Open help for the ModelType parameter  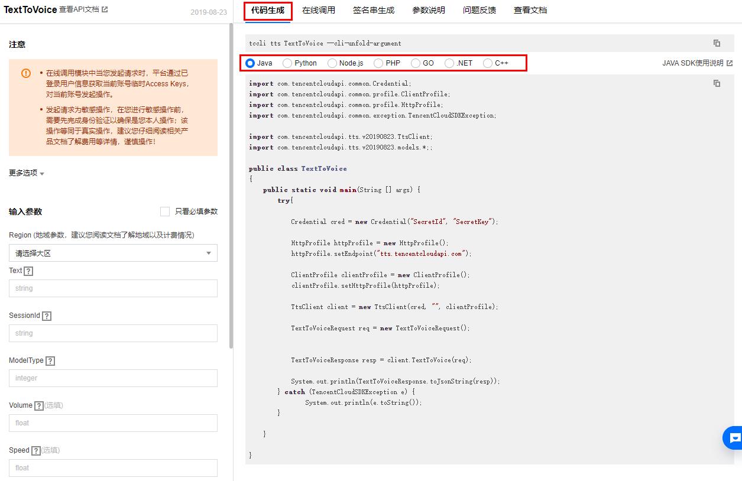(50, 361)
